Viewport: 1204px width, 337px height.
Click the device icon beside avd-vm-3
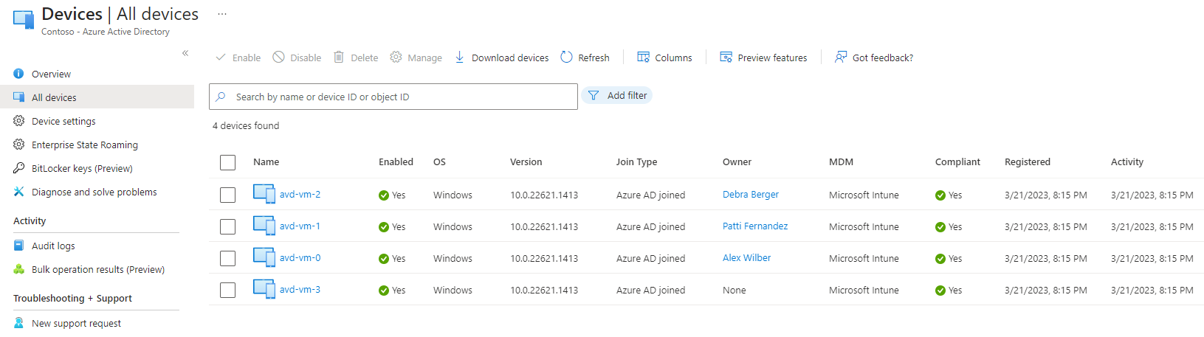tap(264, 288)
